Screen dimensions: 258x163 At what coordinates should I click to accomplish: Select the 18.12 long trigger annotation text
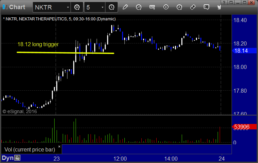click(38, 44)
